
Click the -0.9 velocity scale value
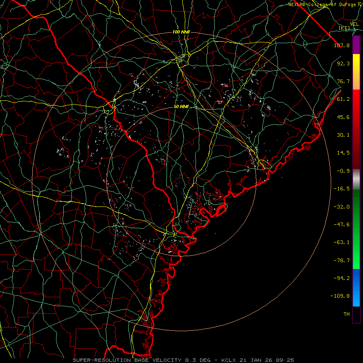tap(343, 171)
